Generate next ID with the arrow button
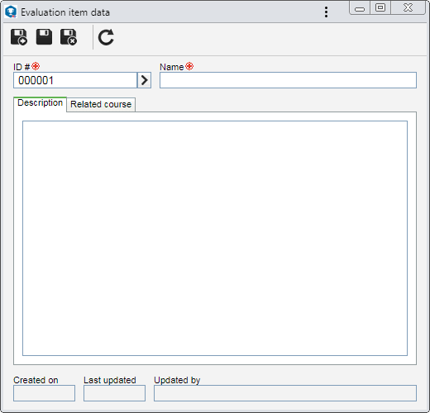430x413 pixels. (144, 80)
